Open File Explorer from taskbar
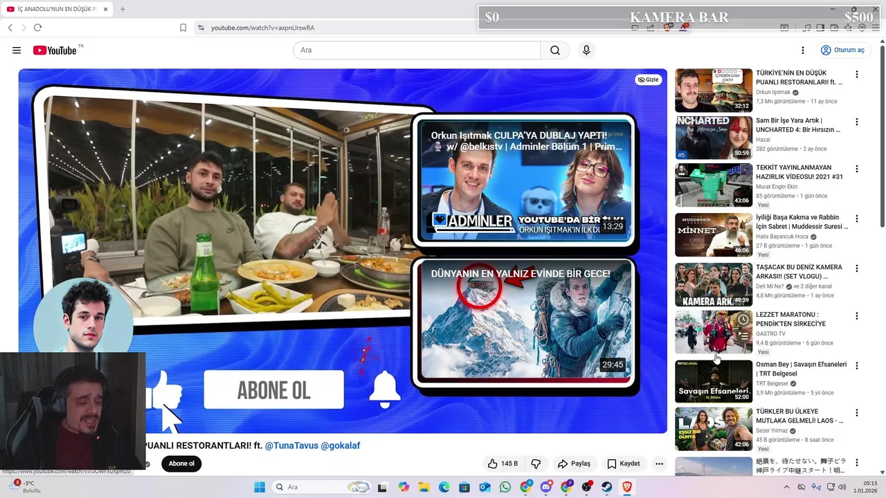886x498 pixels. tap(424, 487)
